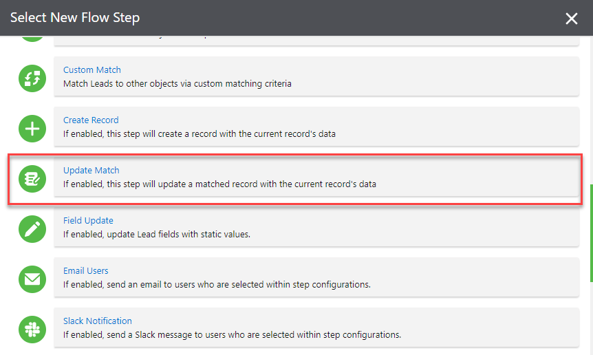Click the 'send a Slack message' description

point(232,335)
